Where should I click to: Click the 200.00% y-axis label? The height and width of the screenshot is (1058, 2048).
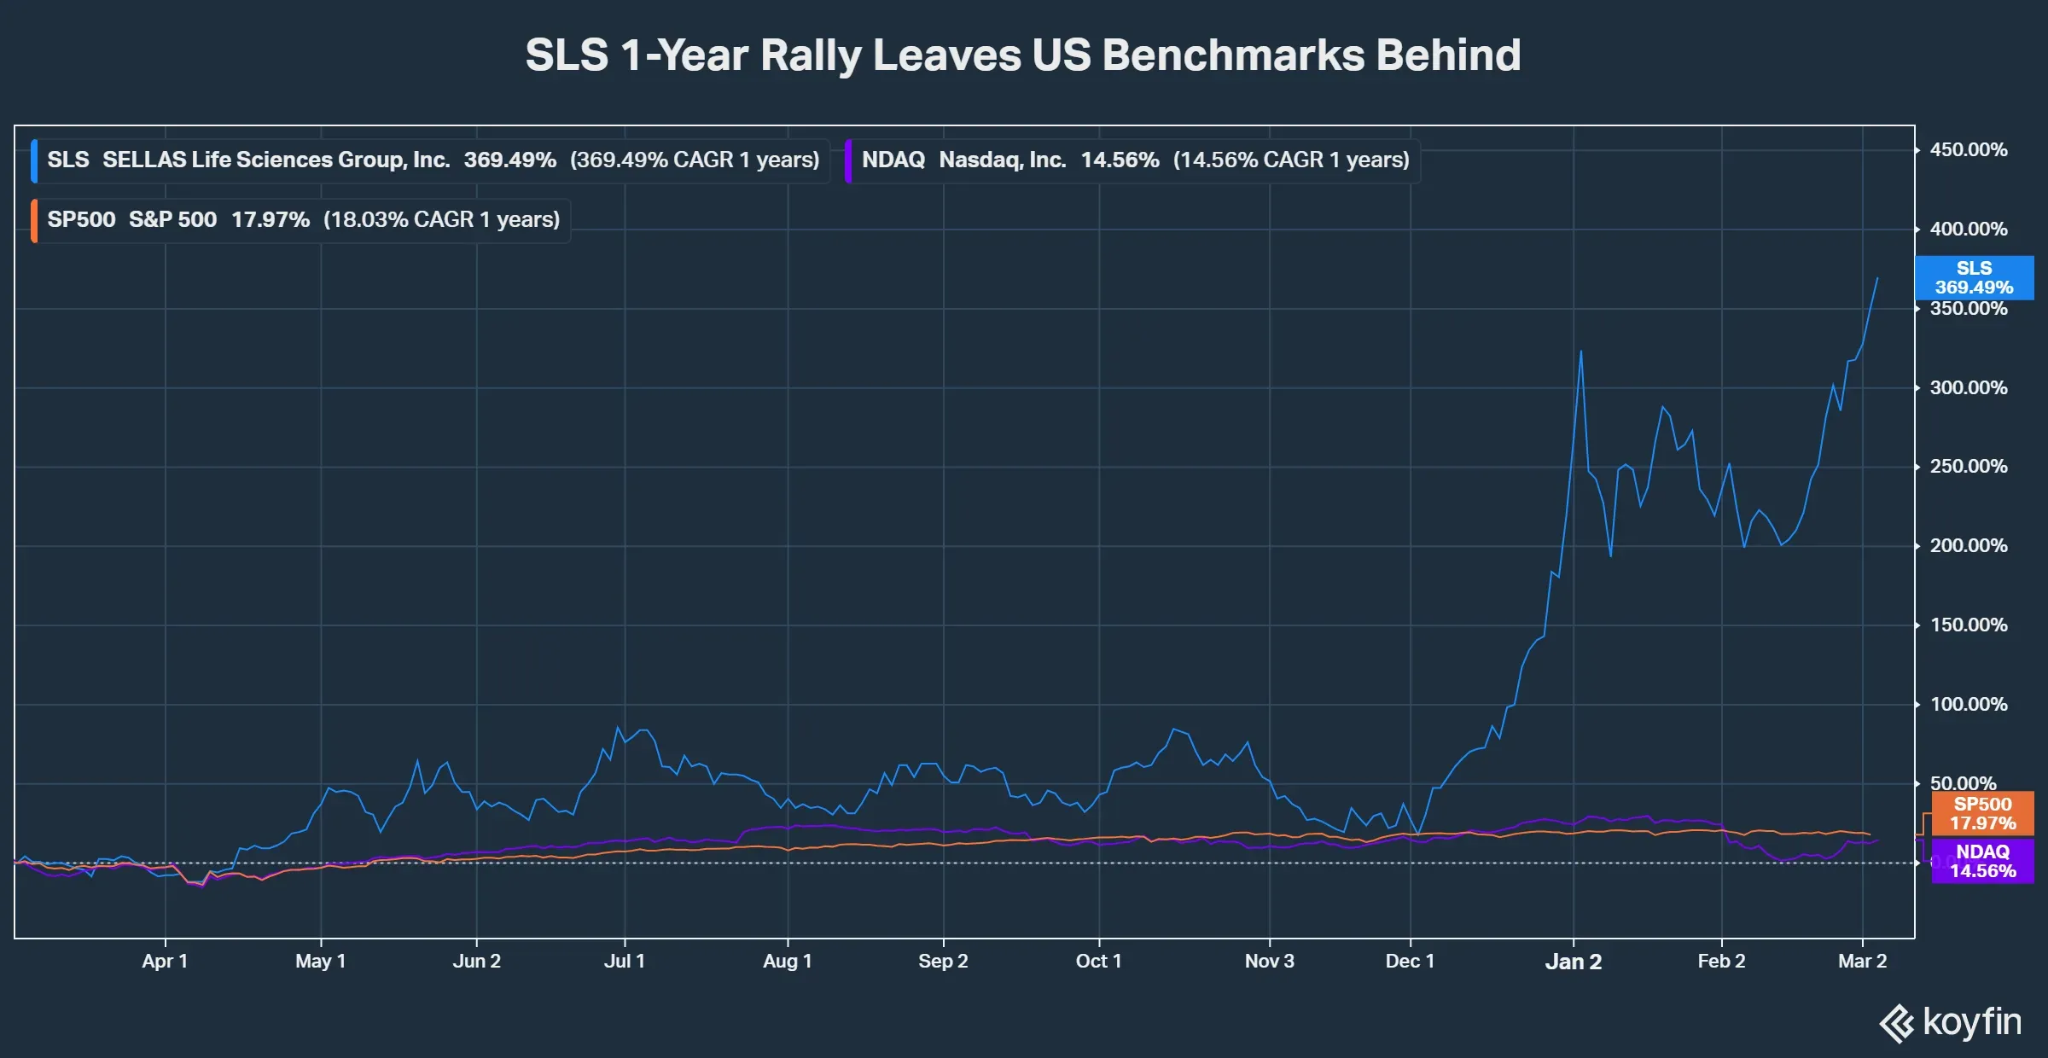[1968, 546]
